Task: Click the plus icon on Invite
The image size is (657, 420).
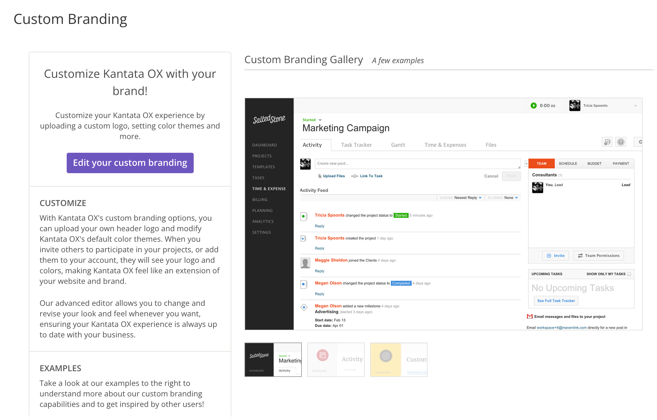Action: (x=549, y=256)
